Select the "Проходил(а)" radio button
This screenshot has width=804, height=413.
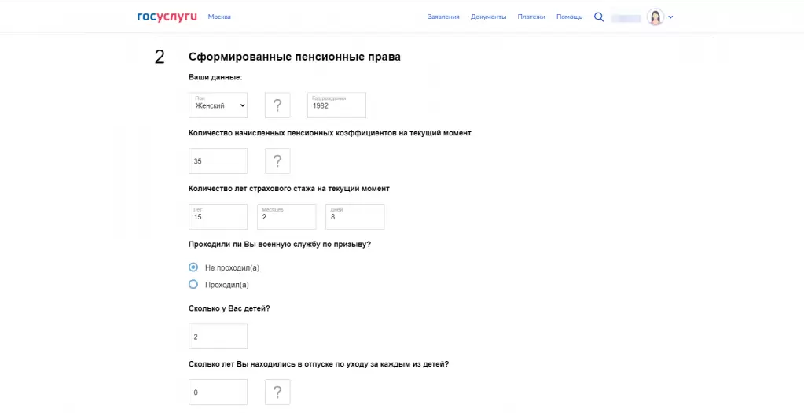[x=193, y=285]
